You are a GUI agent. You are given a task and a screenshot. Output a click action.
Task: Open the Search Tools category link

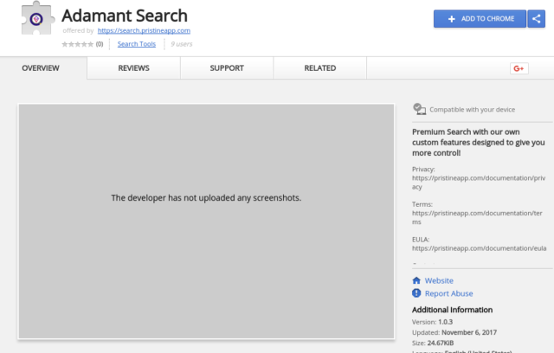(x=136, y=43)
